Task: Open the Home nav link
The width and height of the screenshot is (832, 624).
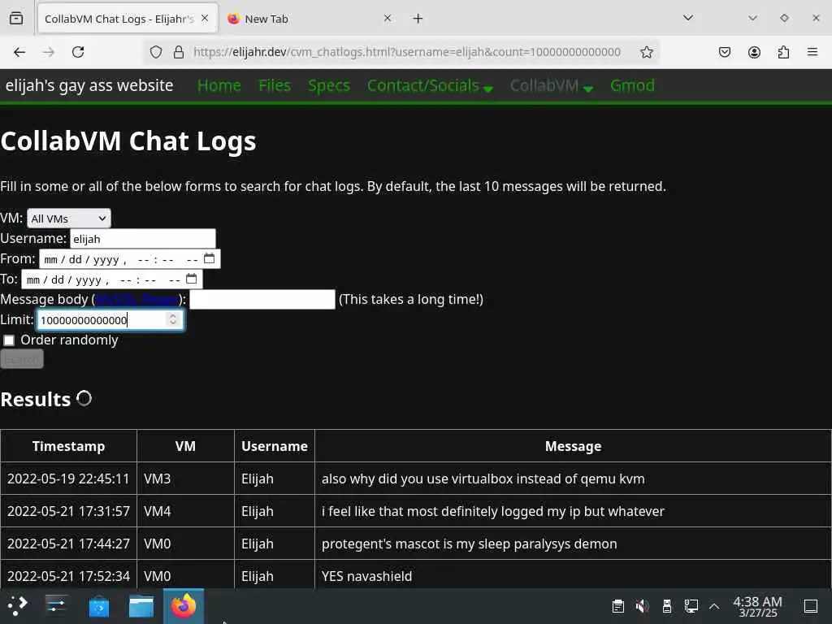Action: (x=219, y=85)
